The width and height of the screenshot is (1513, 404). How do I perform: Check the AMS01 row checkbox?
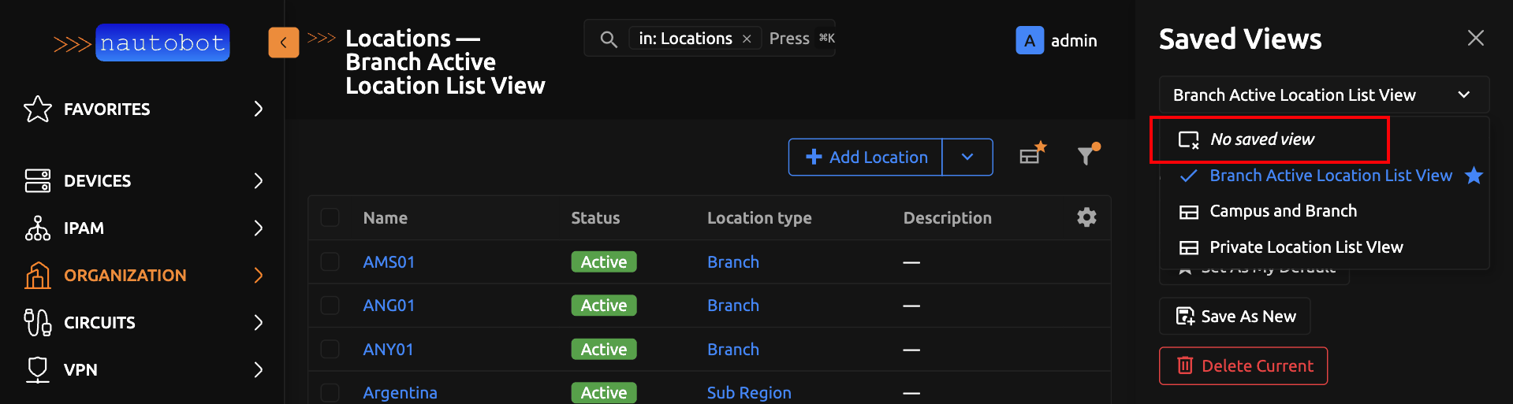tap(330, 261)
